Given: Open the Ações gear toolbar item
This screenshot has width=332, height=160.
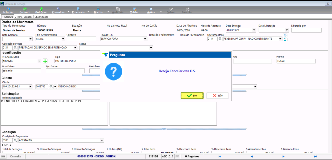Looking at the screenshot, I should [151, 10].
